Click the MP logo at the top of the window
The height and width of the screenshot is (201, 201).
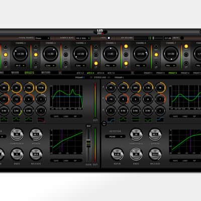click(100, 32)
